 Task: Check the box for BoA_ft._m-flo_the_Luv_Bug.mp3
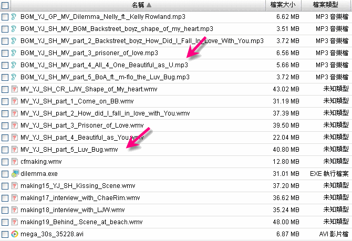5,77
